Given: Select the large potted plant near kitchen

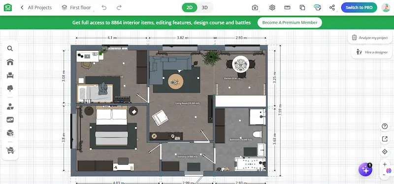Looking at the screenshot, I should pos(212,58).
